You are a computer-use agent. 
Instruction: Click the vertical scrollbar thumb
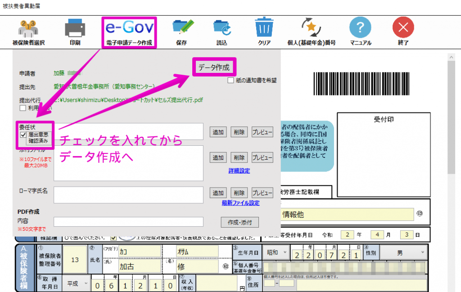click(451, 117)
